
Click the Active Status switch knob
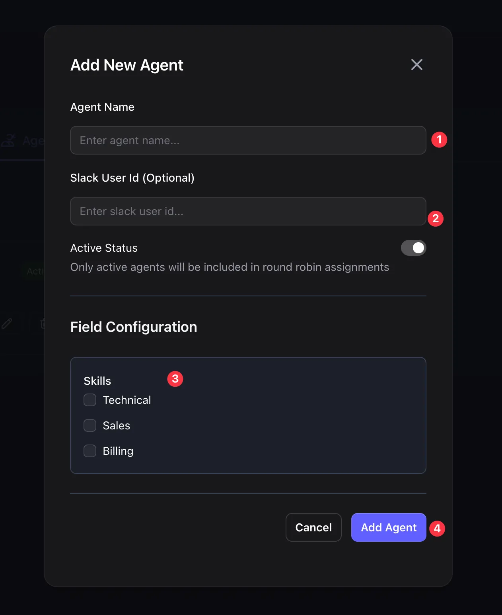tap(418, 248)
